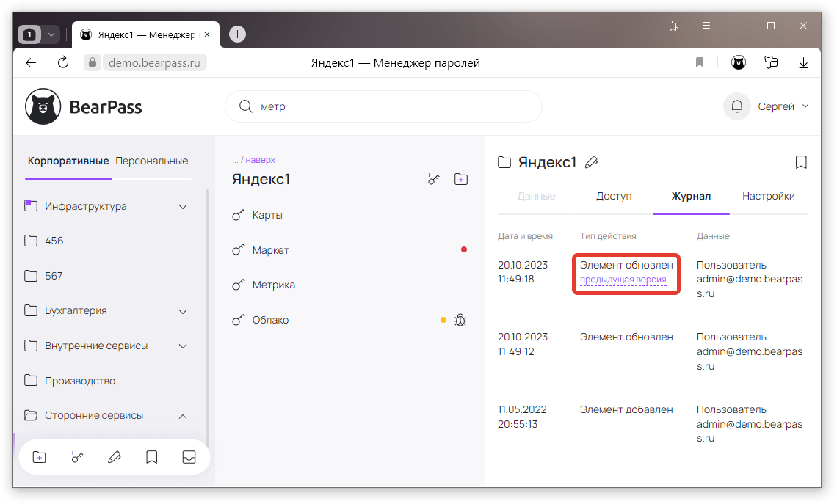Collapse the Сторонние сервисы folder
The width and height of the screenshot is (837, 504).
tap(183, 416)
